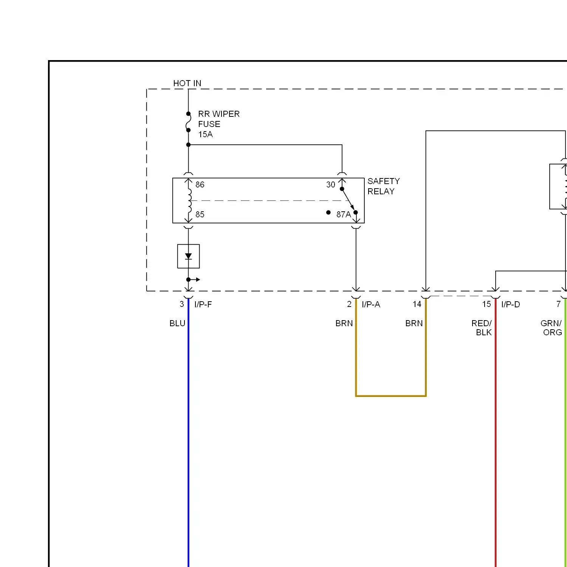Click the RR wiper fuse symbol

[188, 122]
